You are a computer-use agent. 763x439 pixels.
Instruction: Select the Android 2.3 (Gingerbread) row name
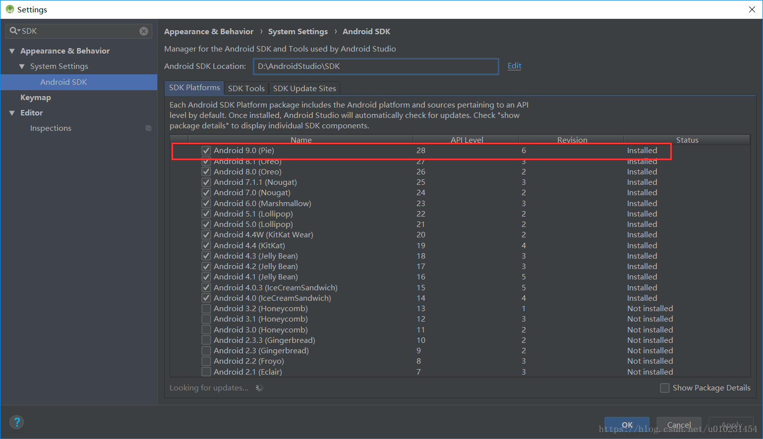261,351
